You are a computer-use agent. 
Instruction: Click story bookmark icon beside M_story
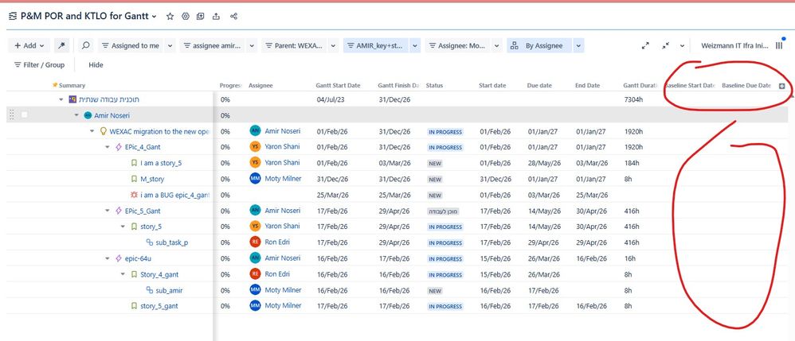(134, 179)
